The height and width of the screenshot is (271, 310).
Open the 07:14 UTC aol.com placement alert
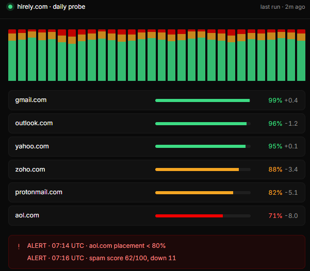(x=96, y=246)
